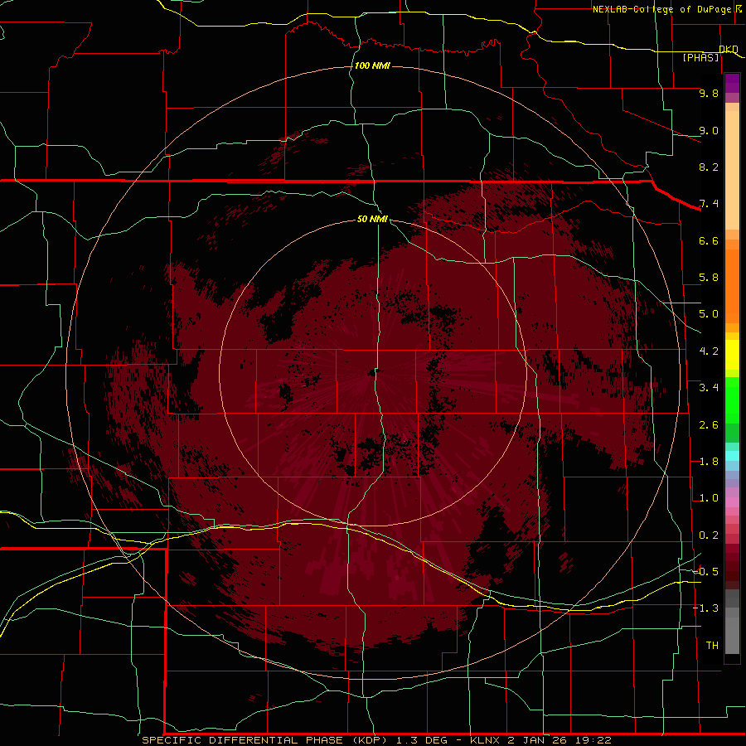Click the 6.6 legend value

click(709, 240)
